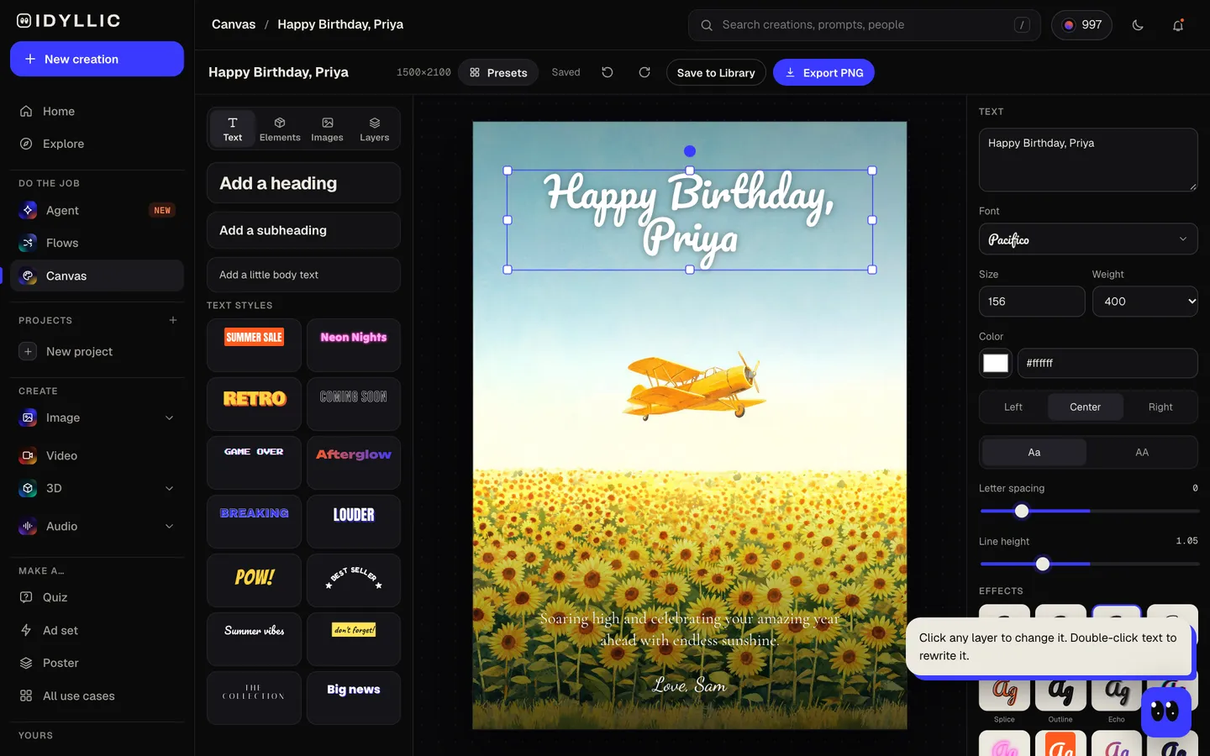Switch to the Layers tab

(x=375, y=129)
